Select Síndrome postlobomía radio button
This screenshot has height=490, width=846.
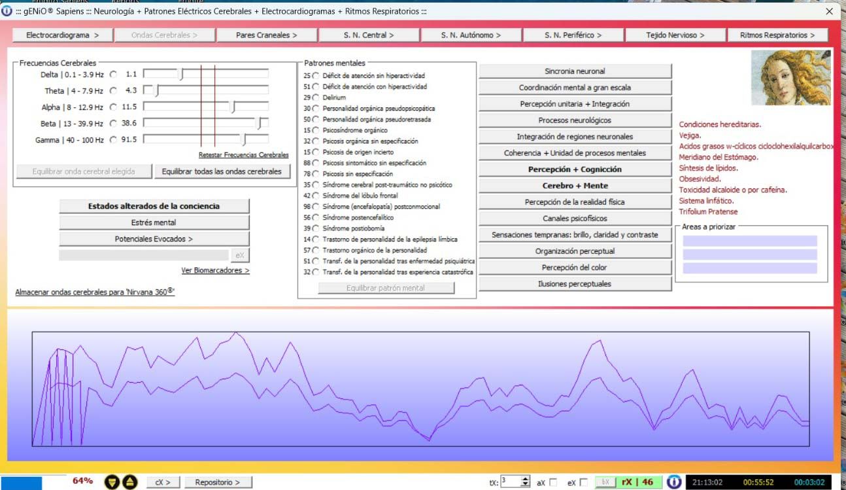[316, 228]
